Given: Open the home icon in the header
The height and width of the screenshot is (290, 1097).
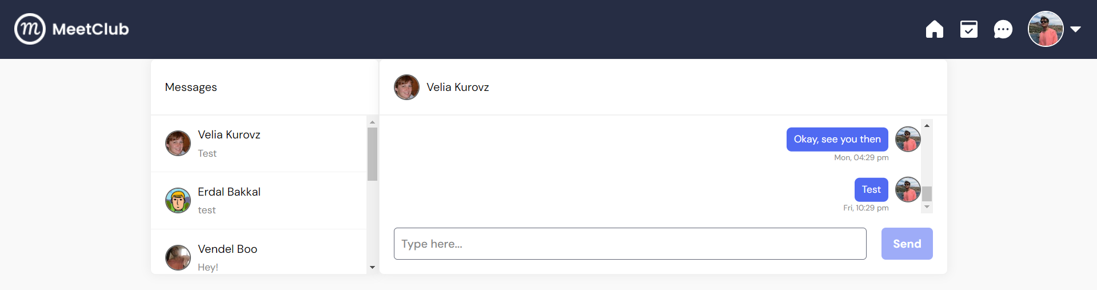Looking at the screenshot, I should point(935,29).
